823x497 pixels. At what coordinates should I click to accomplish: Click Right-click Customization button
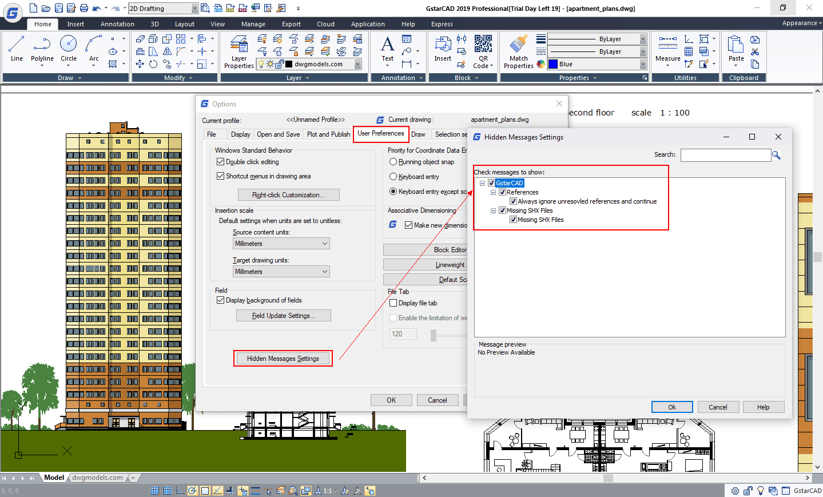tap(288, 195)
